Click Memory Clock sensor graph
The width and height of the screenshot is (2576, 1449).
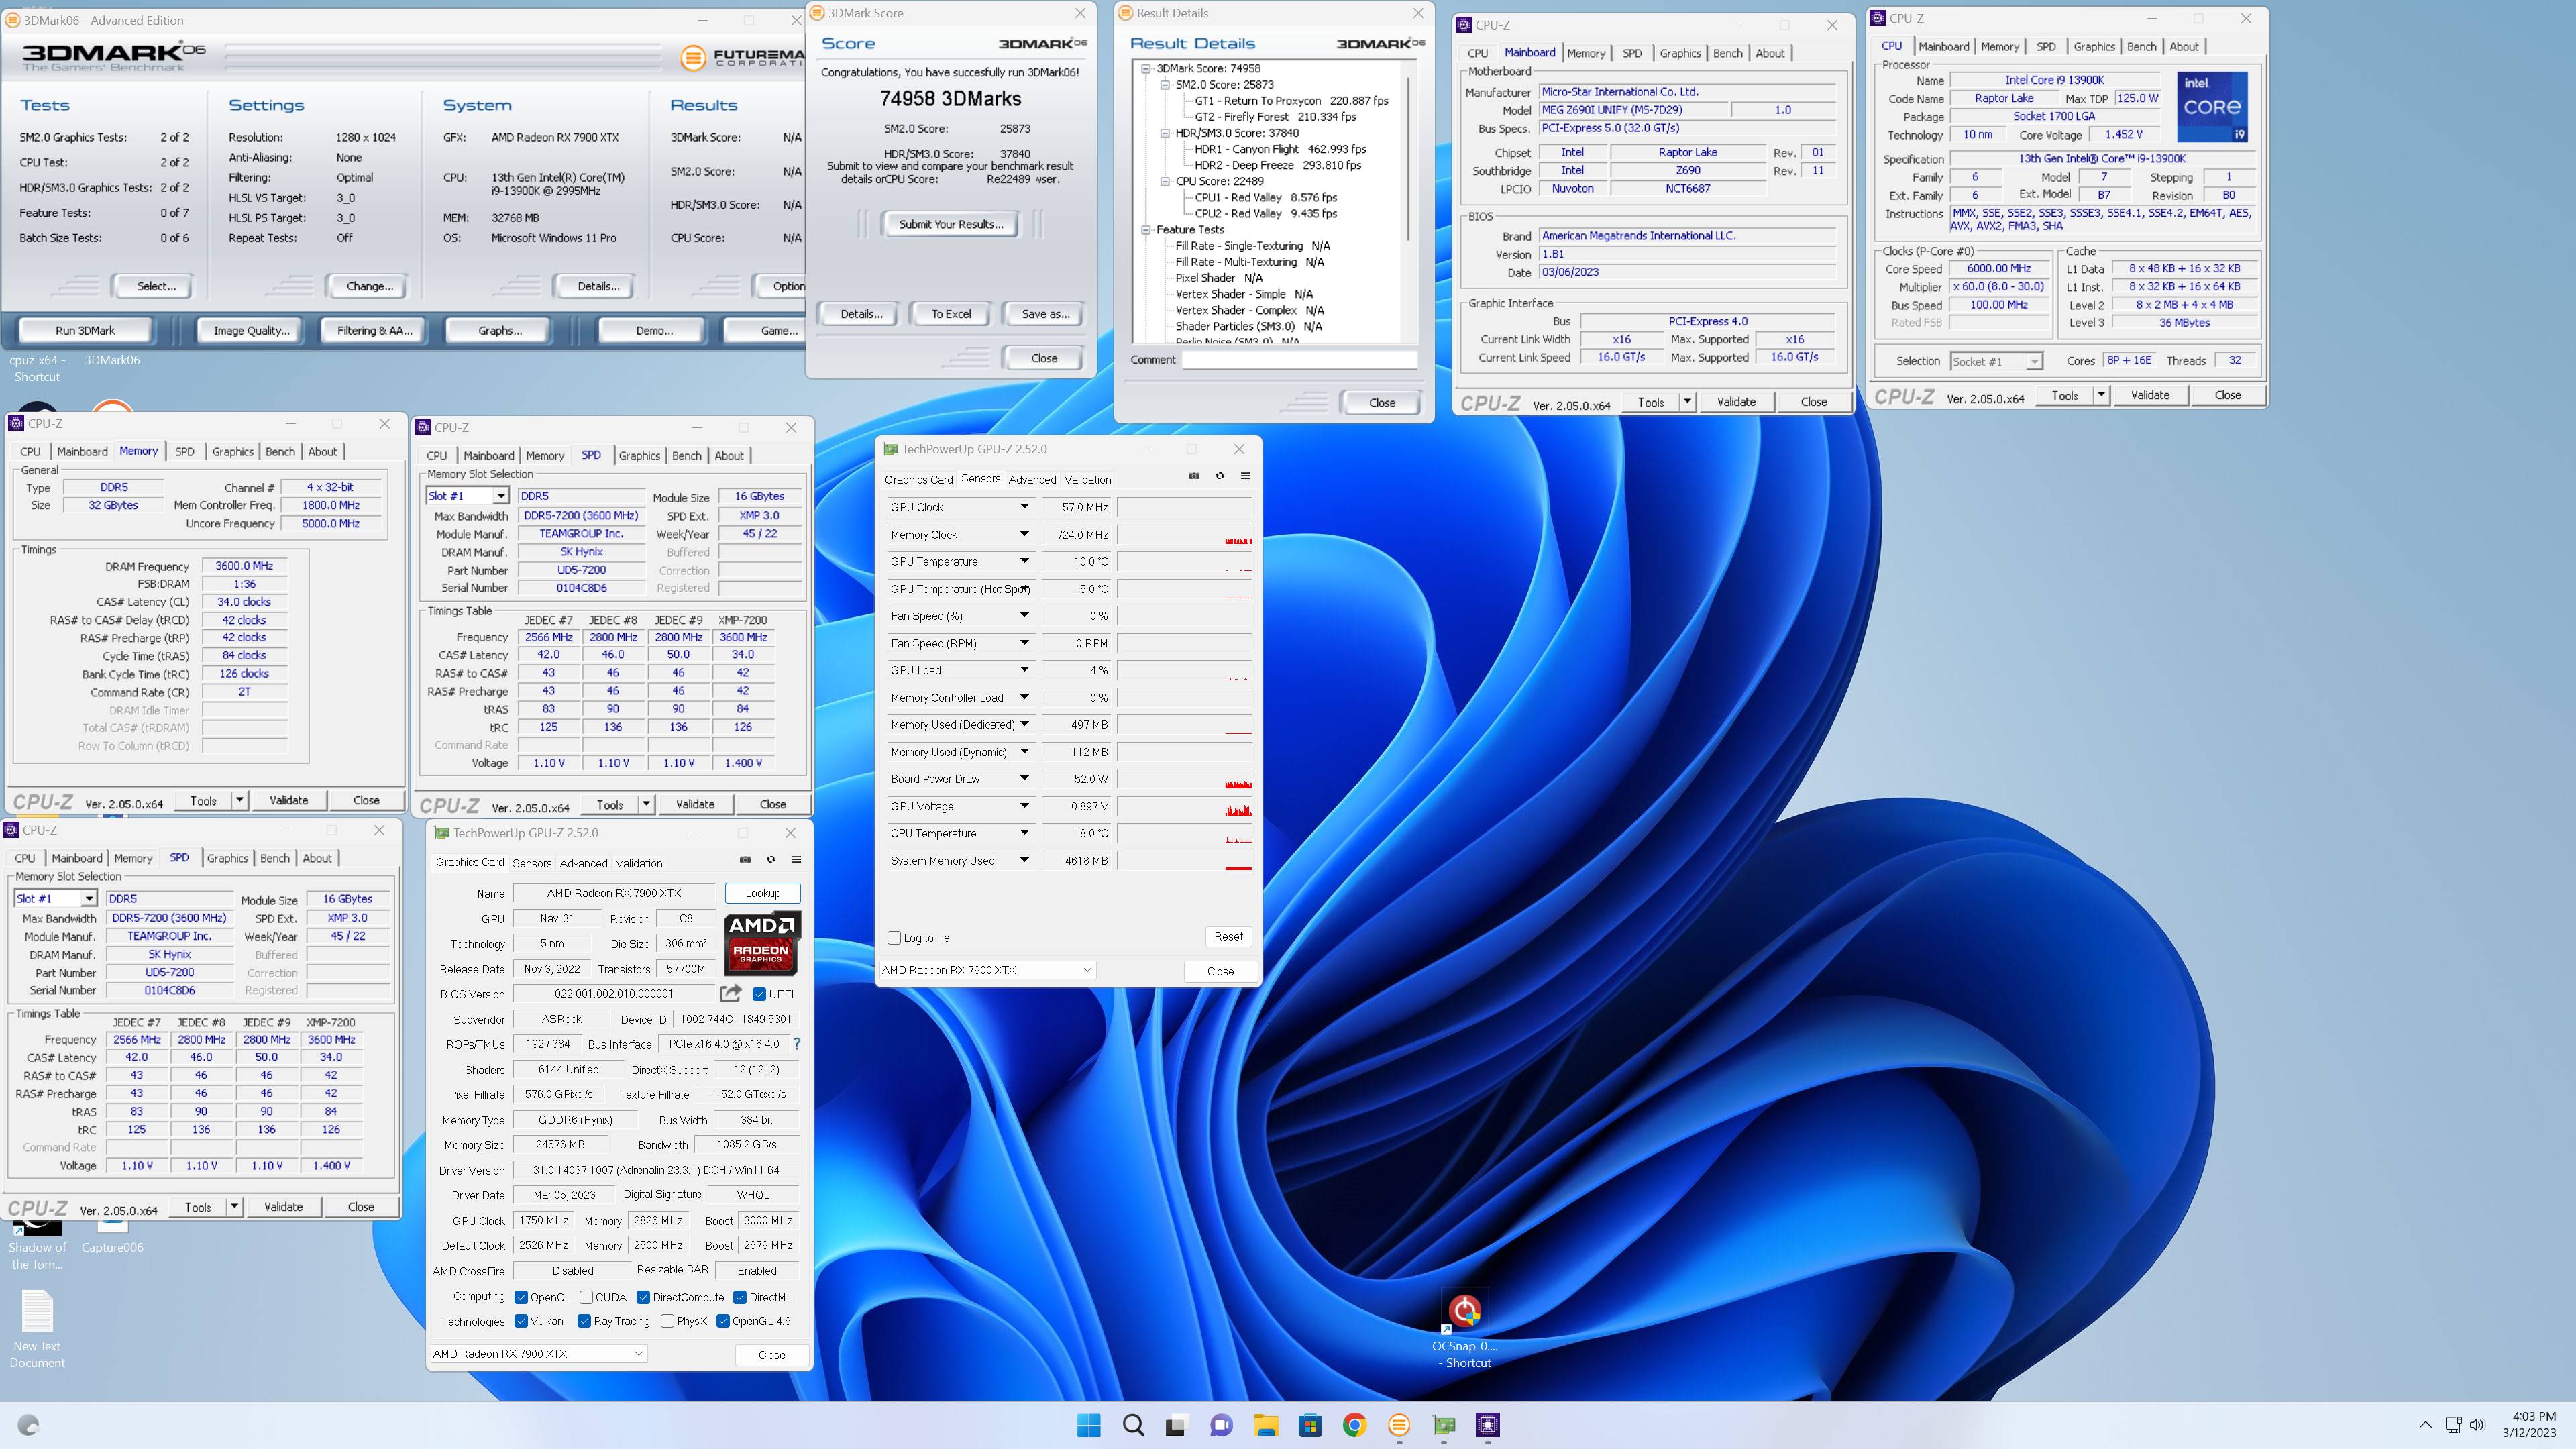1184,535
